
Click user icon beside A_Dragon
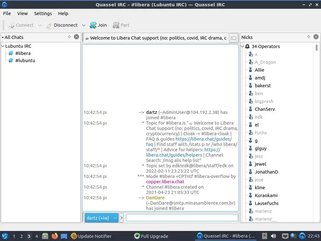251,62
